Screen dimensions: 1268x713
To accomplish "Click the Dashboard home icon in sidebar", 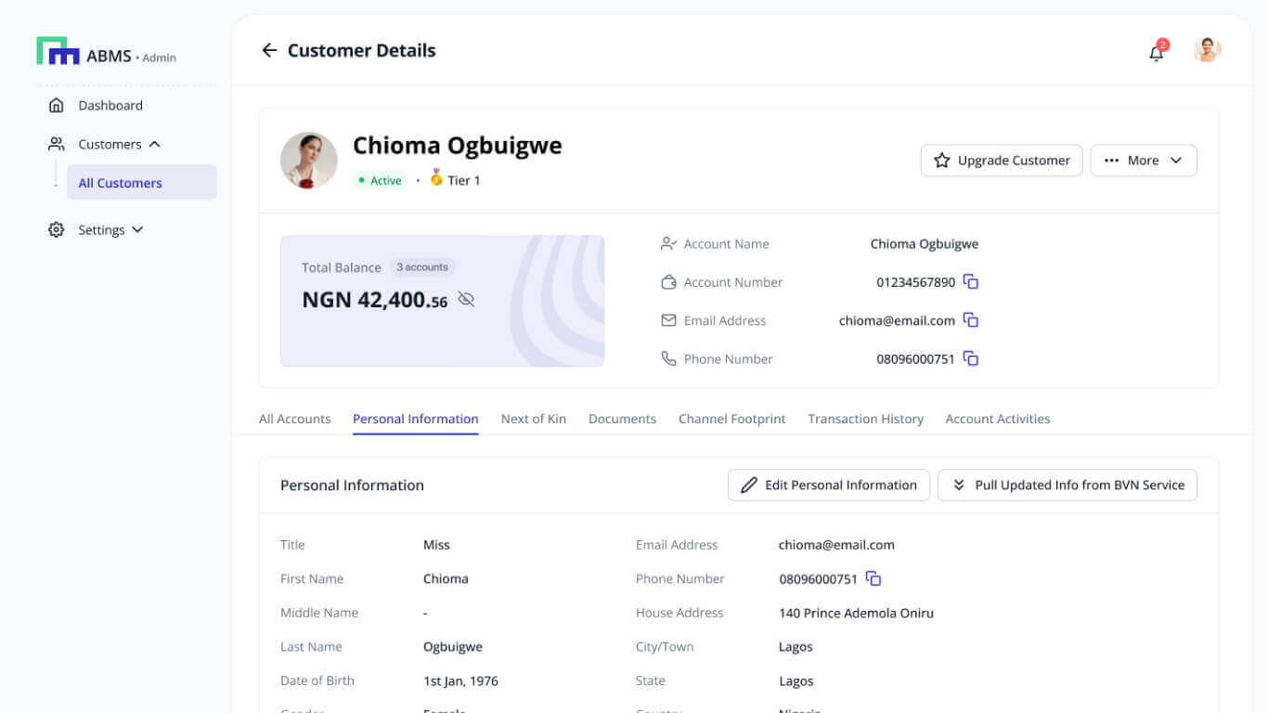I will pyautogui.click(x=57, y=106).
